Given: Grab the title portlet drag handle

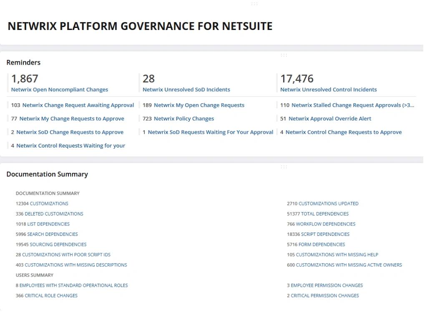Looking at the screenshot, I should 254,4.
